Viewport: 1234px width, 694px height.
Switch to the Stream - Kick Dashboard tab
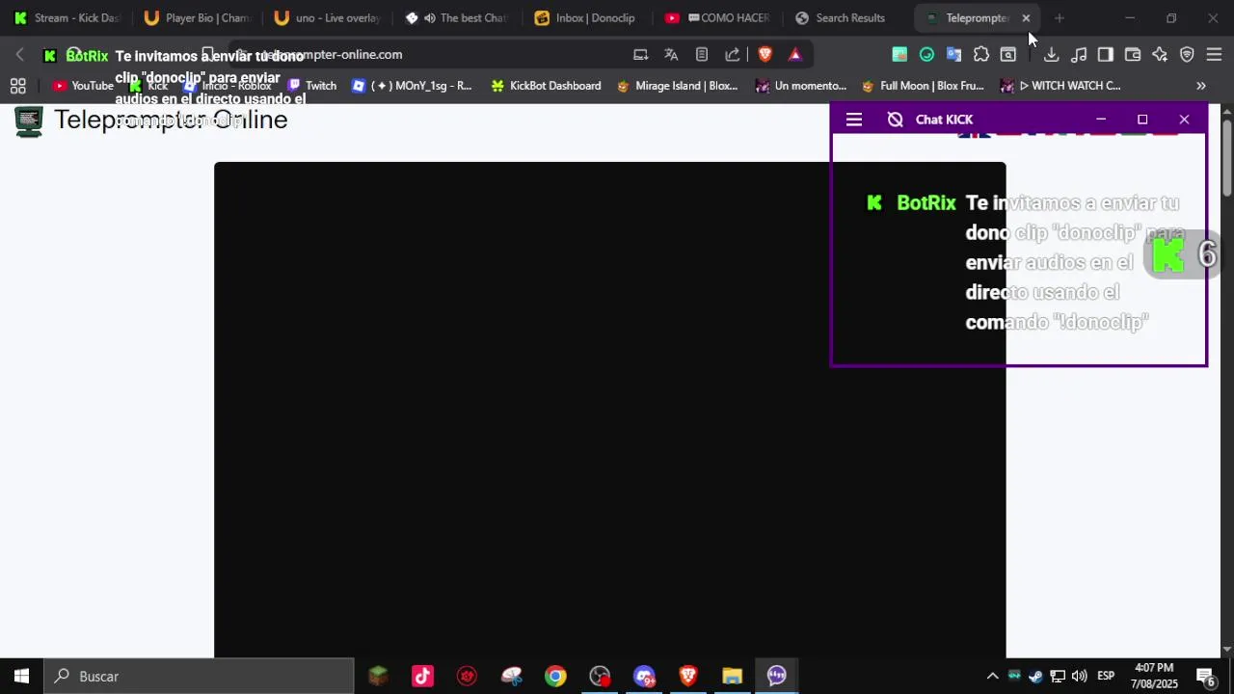67,18
